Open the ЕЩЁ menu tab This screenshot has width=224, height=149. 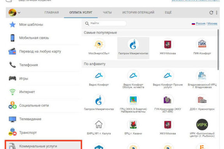pyautogui.click(x=168, y=12)
